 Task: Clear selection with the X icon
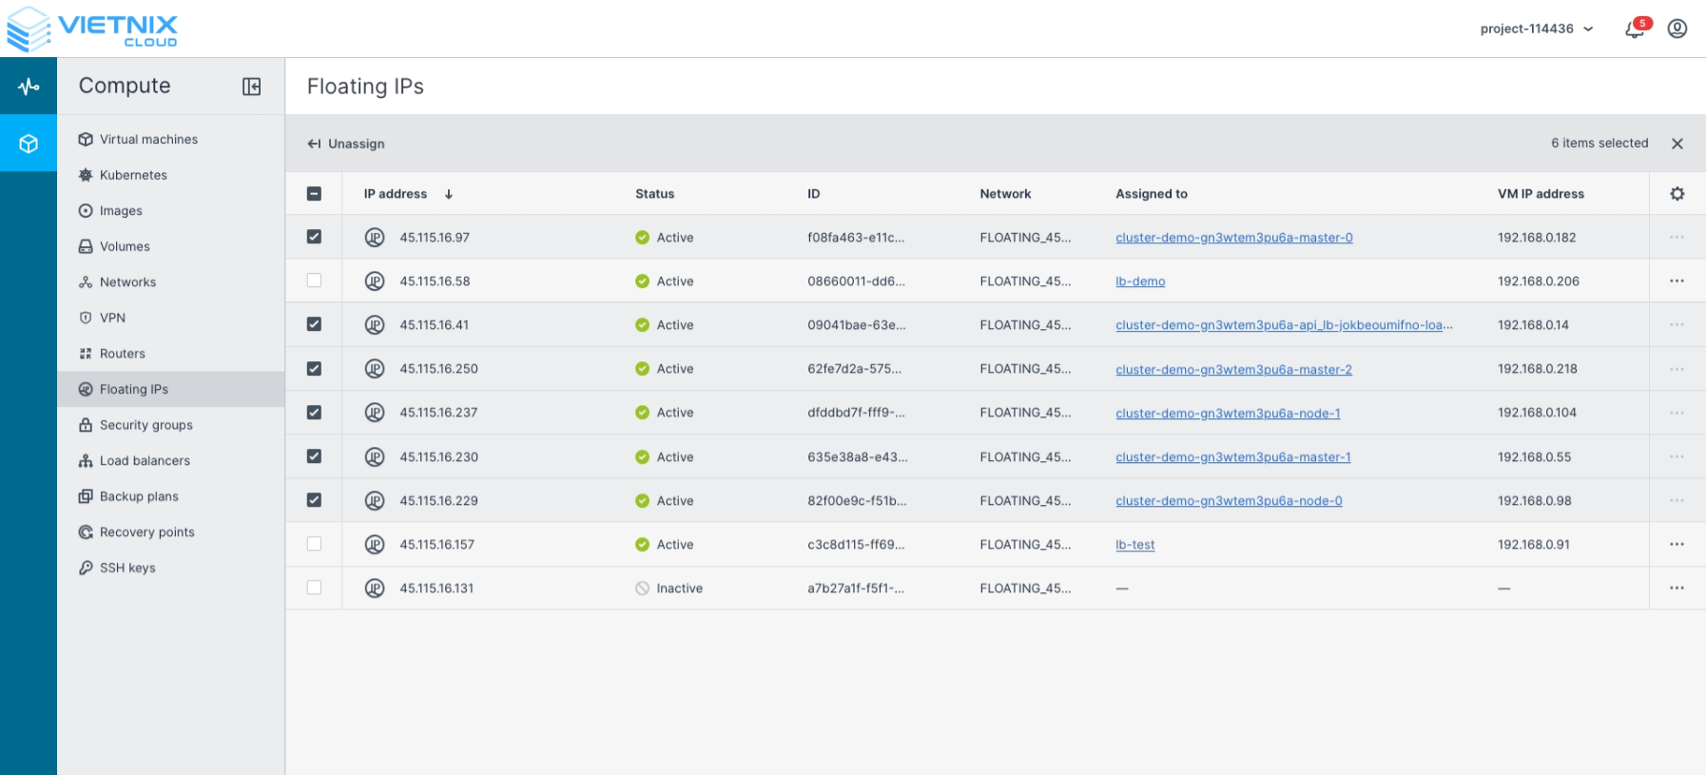[1677, 144]
